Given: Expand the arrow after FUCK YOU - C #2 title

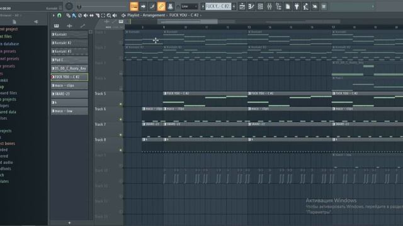Looking at the screenshot, I should pos(201,15).
